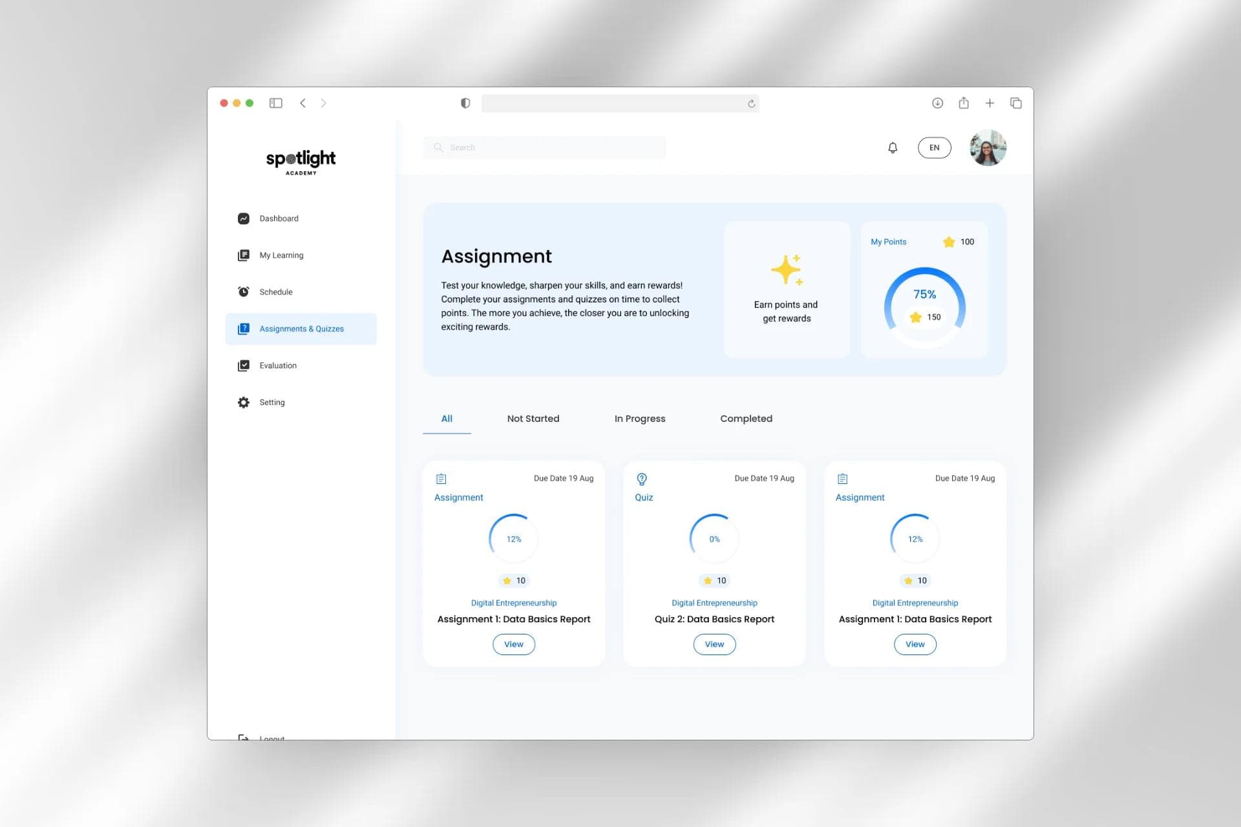Open the In Progress tab
This screenshot has width=1241, height=827.
click(640, 419)
